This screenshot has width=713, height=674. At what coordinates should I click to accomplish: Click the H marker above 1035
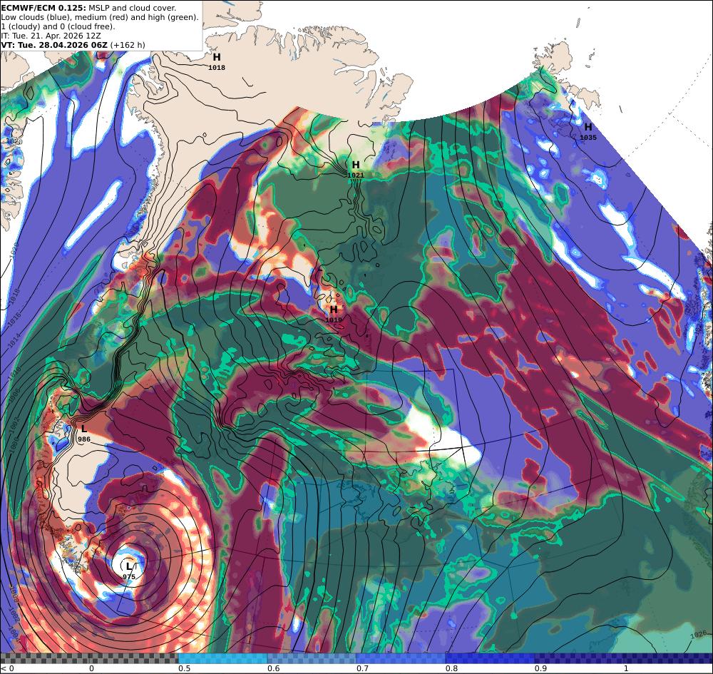pyautogui.click(x=588, y=127)
